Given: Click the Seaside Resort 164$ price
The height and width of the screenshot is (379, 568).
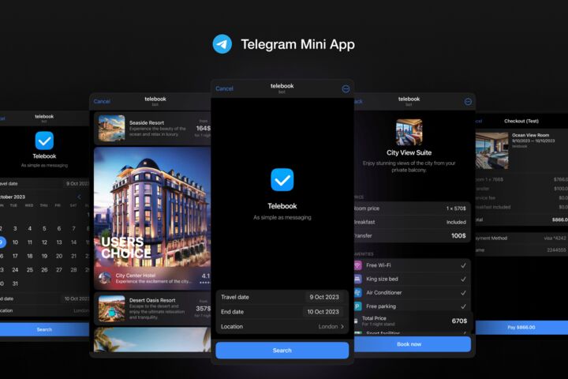Looking at the screenshot, I should (x=204, y=129).
